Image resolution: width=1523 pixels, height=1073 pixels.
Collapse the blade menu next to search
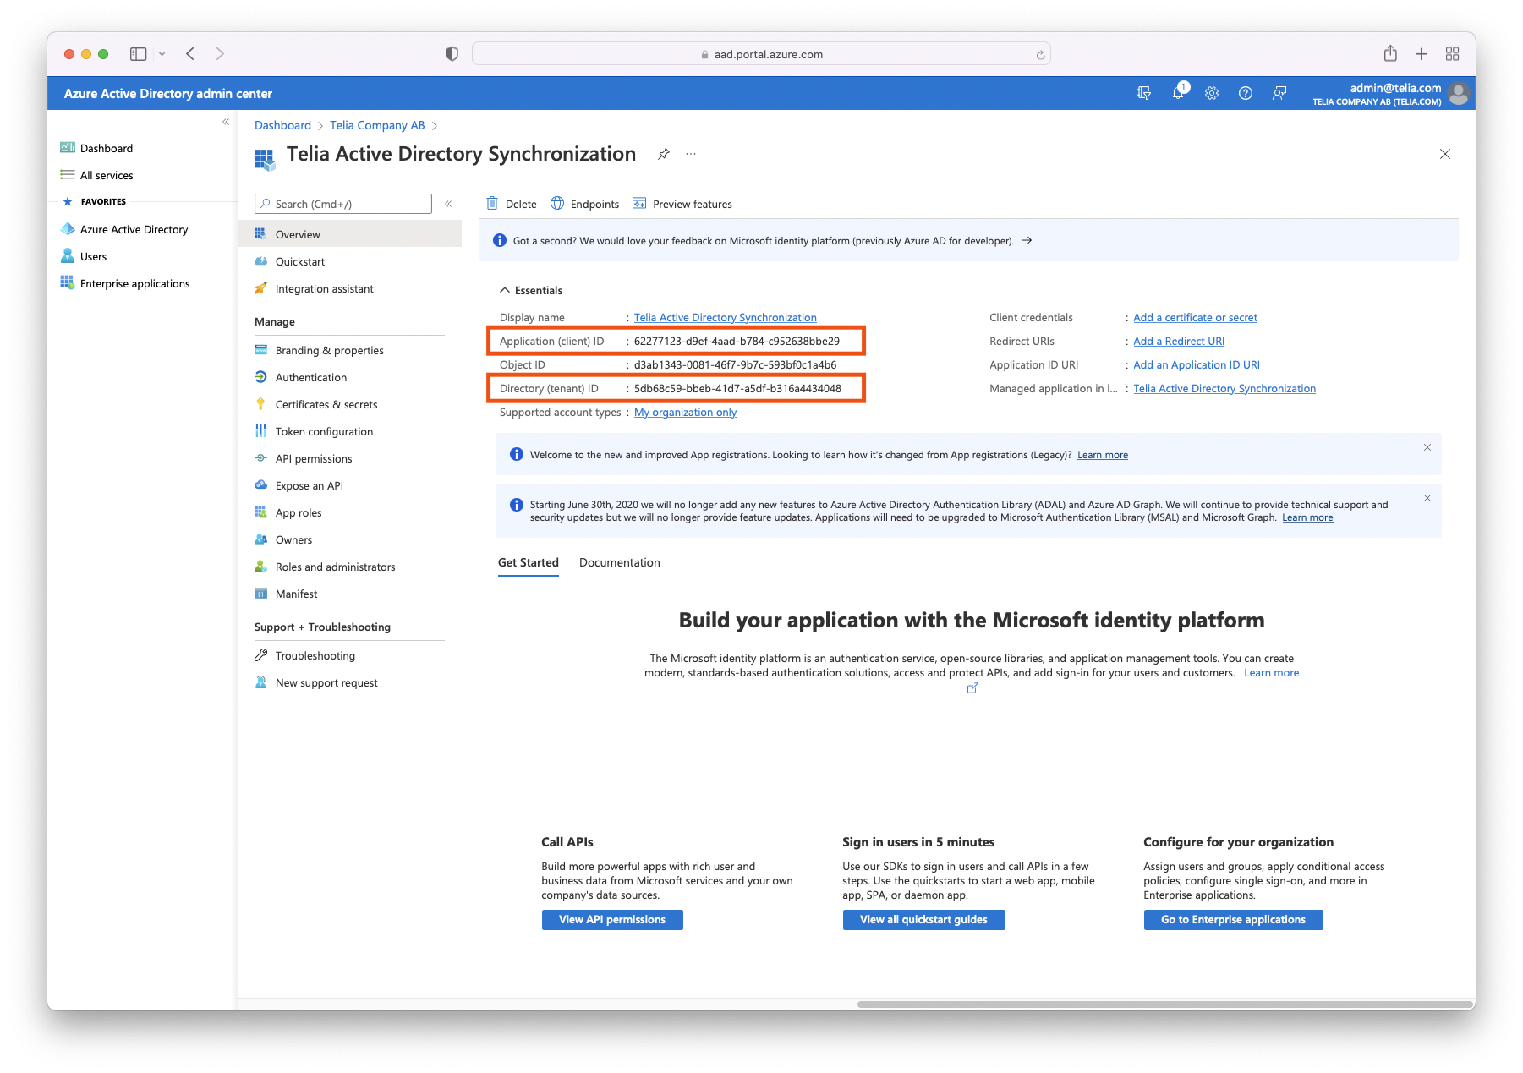click(x=448, y=204)
